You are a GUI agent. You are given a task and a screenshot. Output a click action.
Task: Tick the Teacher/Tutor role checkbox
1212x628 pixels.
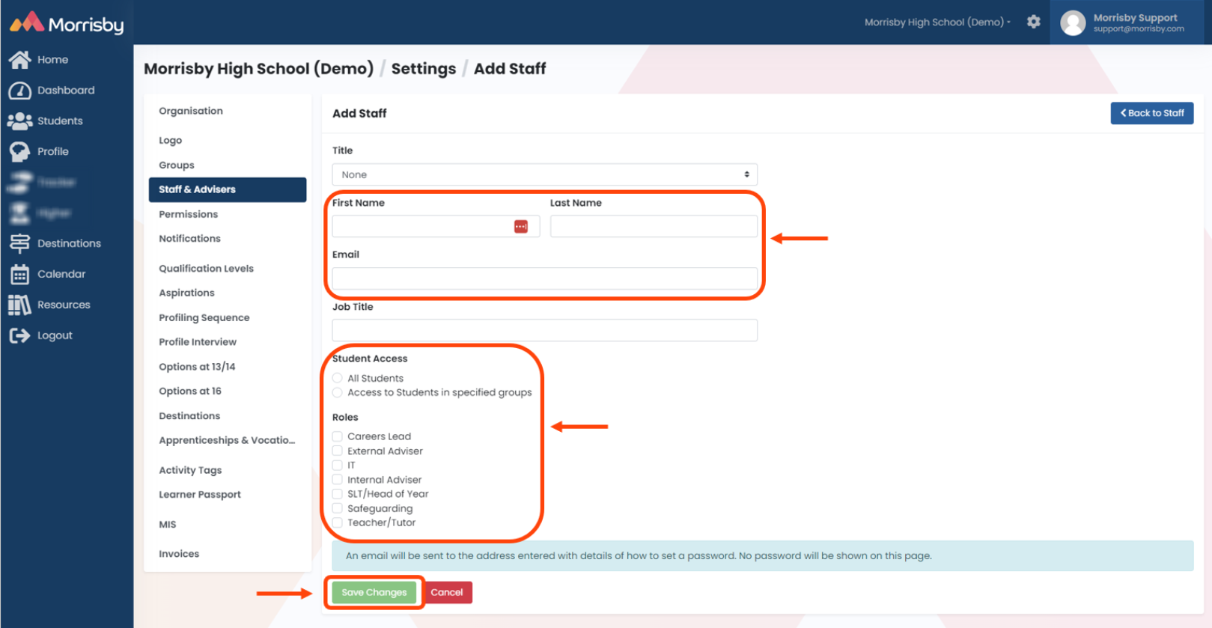(338, 522)
